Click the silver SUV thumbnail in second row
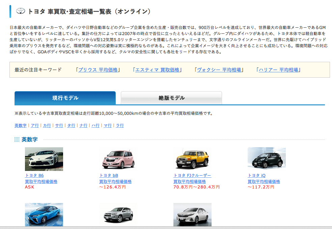This screenshot has height=229, width=332. coord(118,214)
